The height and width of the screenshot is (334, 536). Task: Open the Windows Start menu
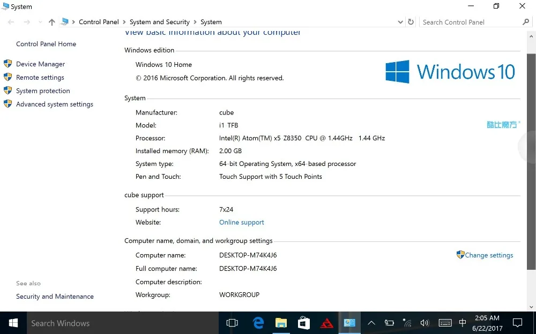coord(13,323)
